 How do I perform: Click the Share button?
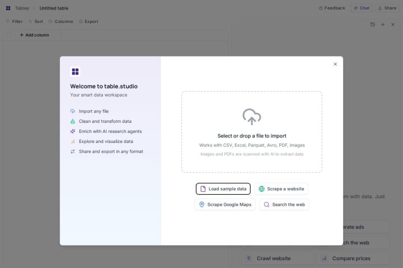(x=387, y=8)
